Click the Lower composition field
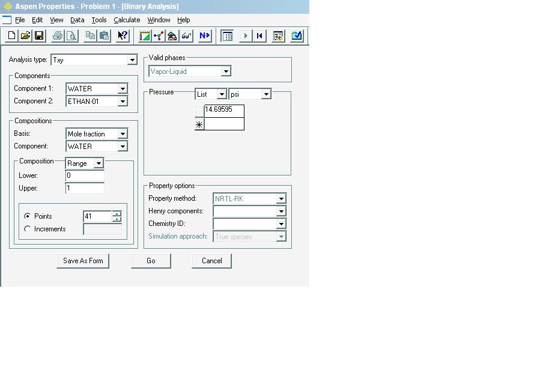 [85, 175]
